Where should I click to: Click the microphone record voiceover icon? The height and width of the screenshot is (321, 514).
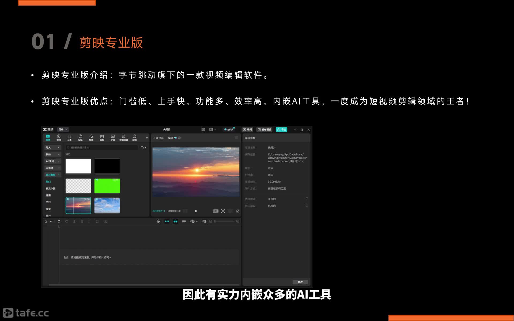coord(158,221)
